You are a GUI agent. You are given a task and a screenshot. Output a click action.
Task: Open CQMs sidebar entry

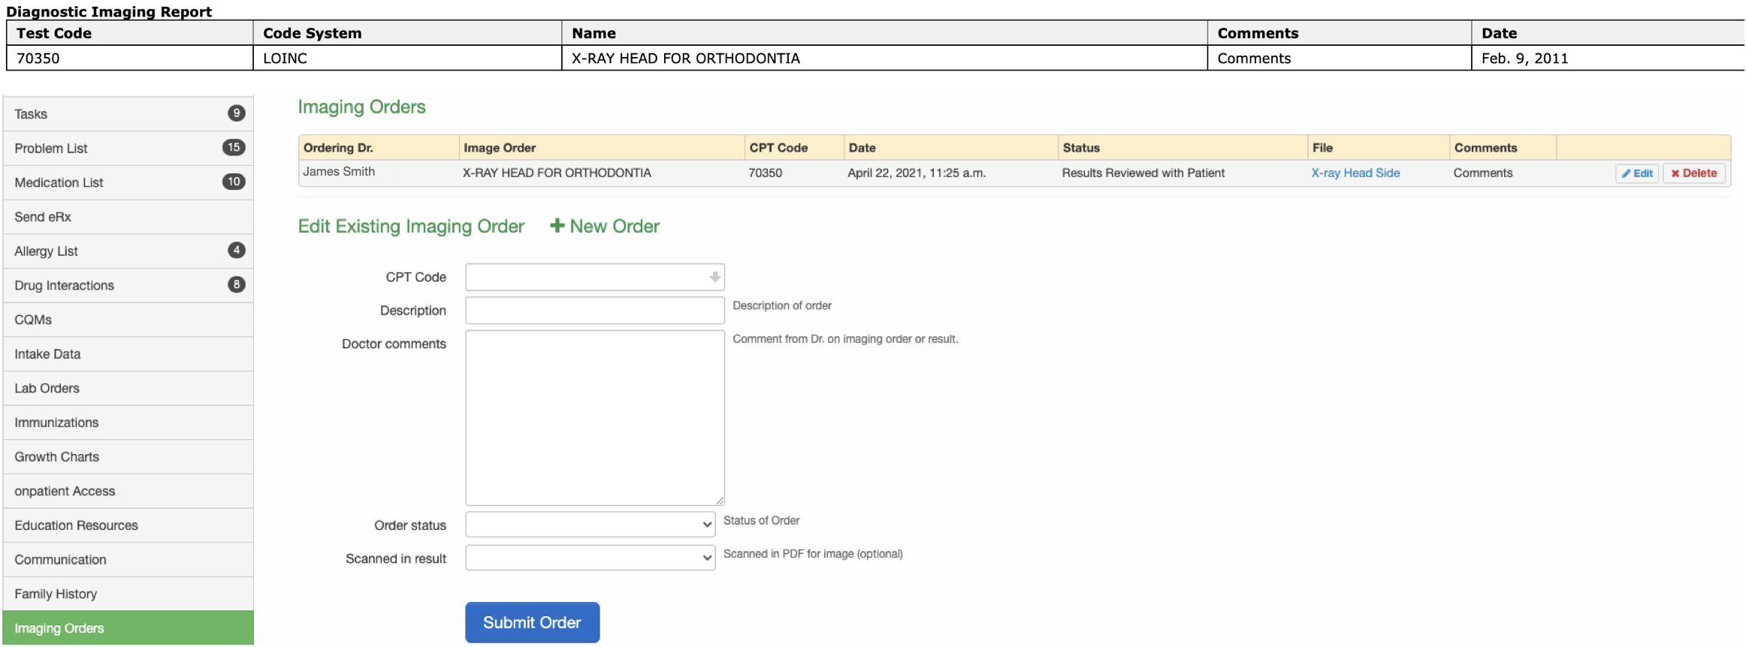[x=128, y=320]
